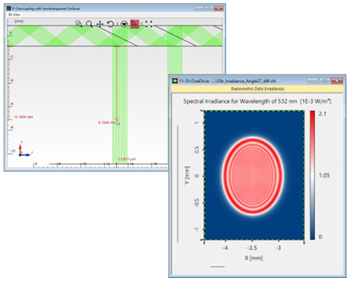The width and height of the screenshot is (349, 281).
Task: Click the Spectral Irradiance plot title
Action: tap(257, 101)
